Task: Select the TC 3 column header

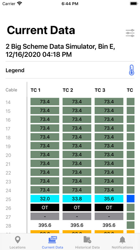Action: click(100, 90)
